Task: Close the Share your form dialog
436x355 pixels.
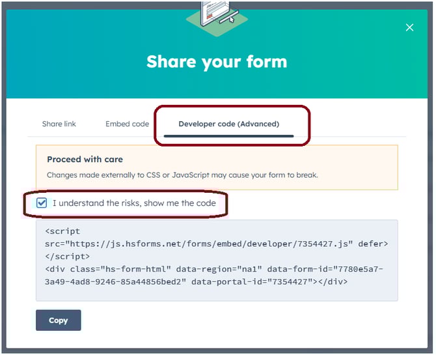Action: point(409,27)
